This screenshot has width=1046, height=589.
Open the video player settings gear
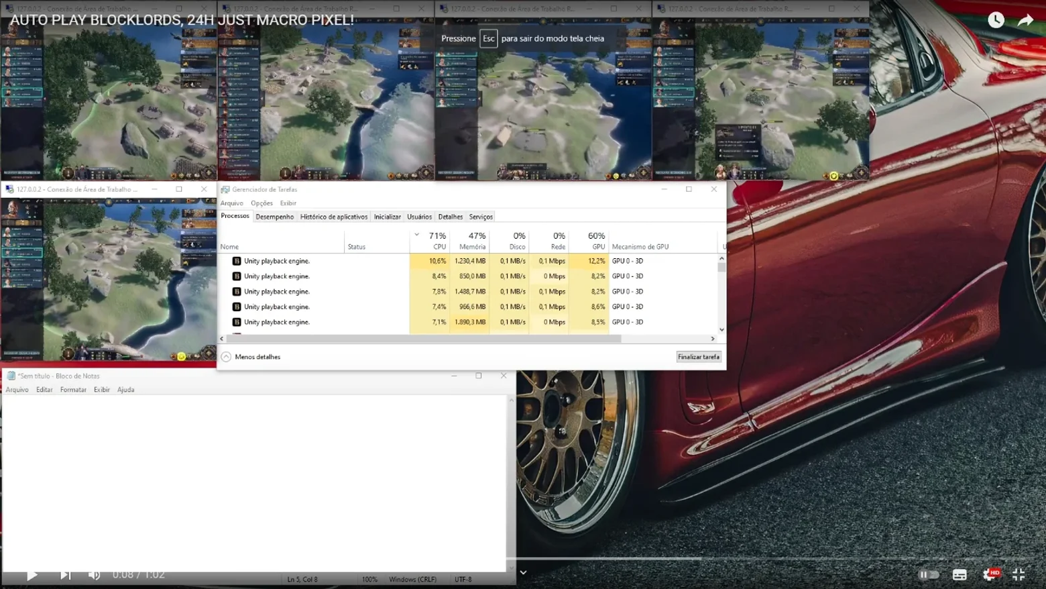point(990,574)
